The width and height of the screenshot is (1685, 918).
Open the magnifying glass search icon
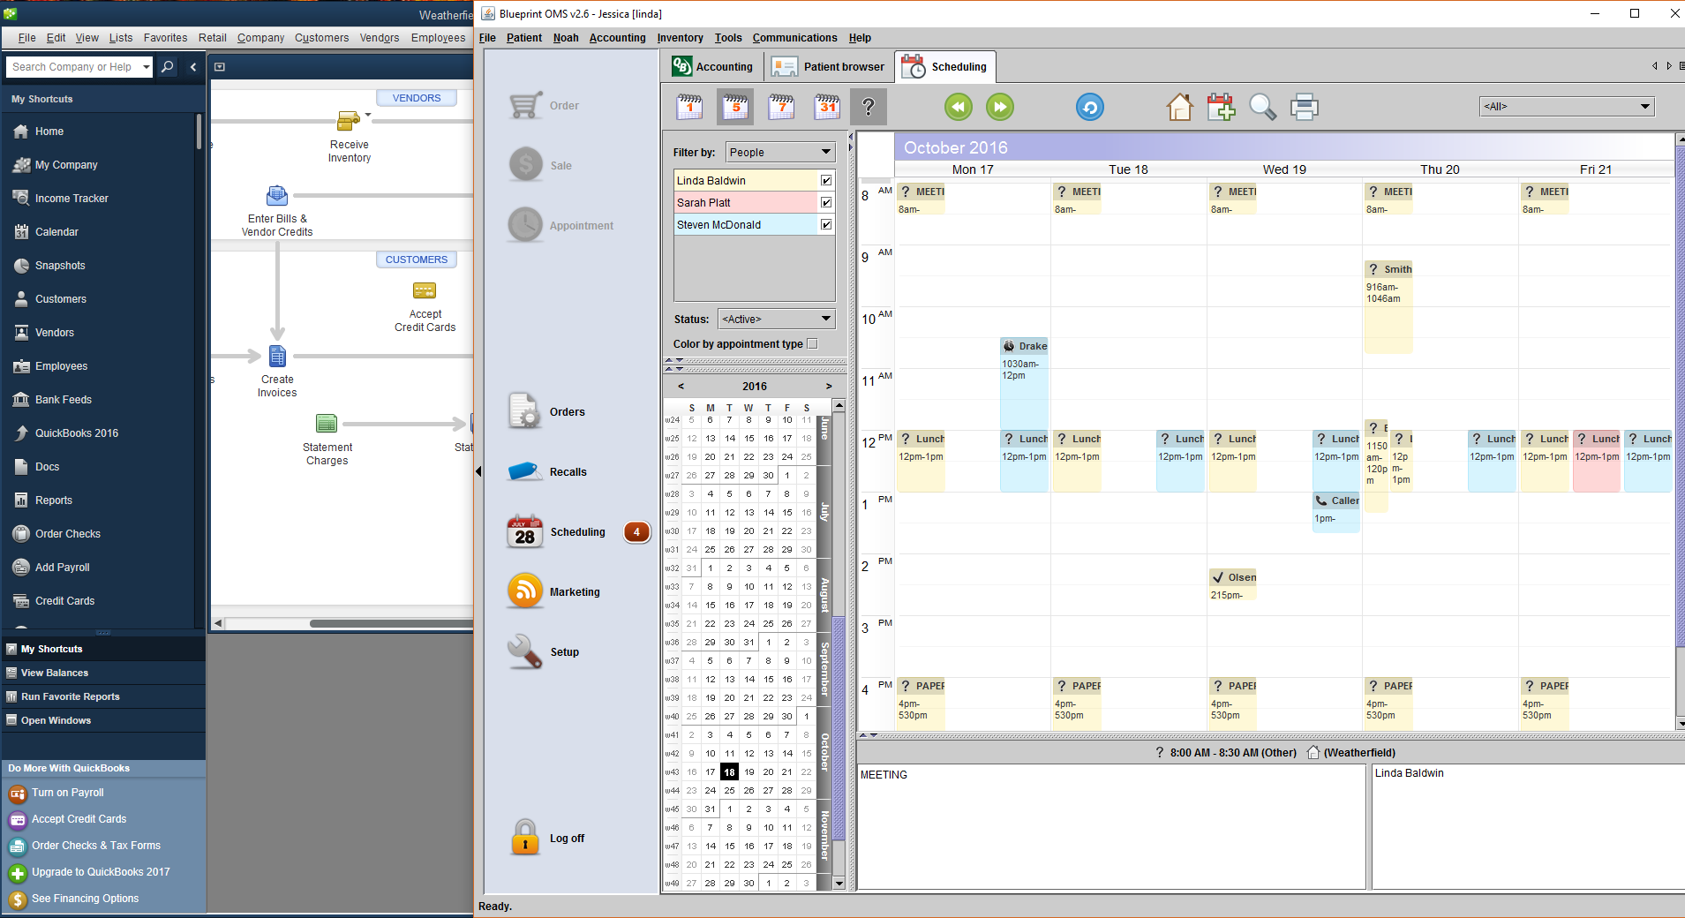click(1262, 107)
